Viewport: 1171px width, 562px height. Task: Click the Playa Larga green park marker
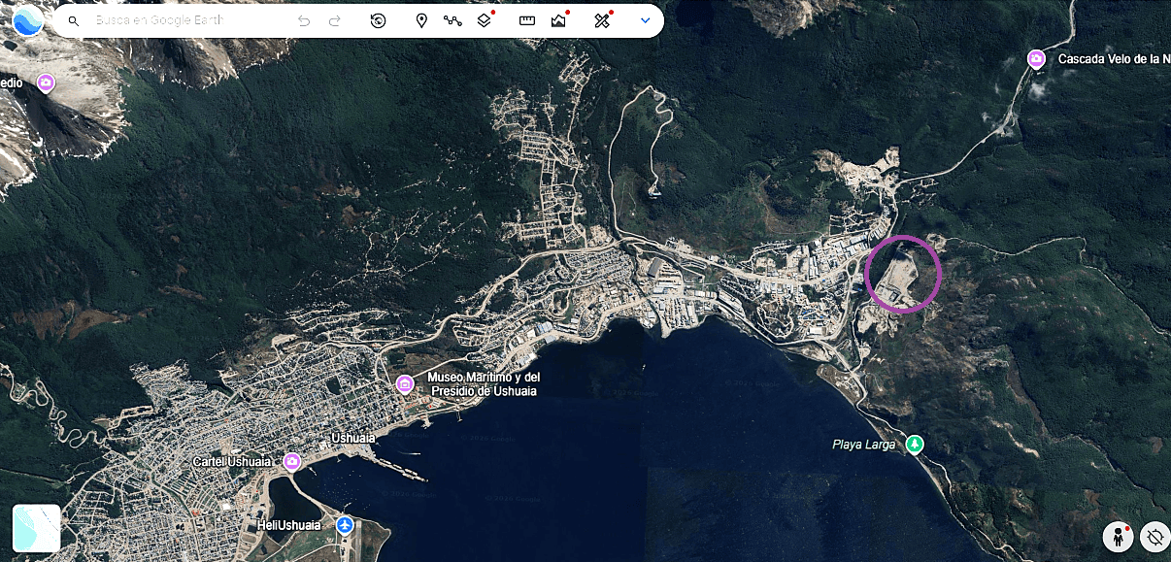click(x=914, y=445)
